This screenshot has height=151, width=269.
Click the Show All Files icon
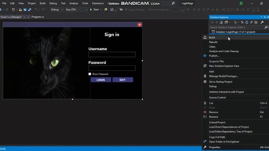pos(256,22)
